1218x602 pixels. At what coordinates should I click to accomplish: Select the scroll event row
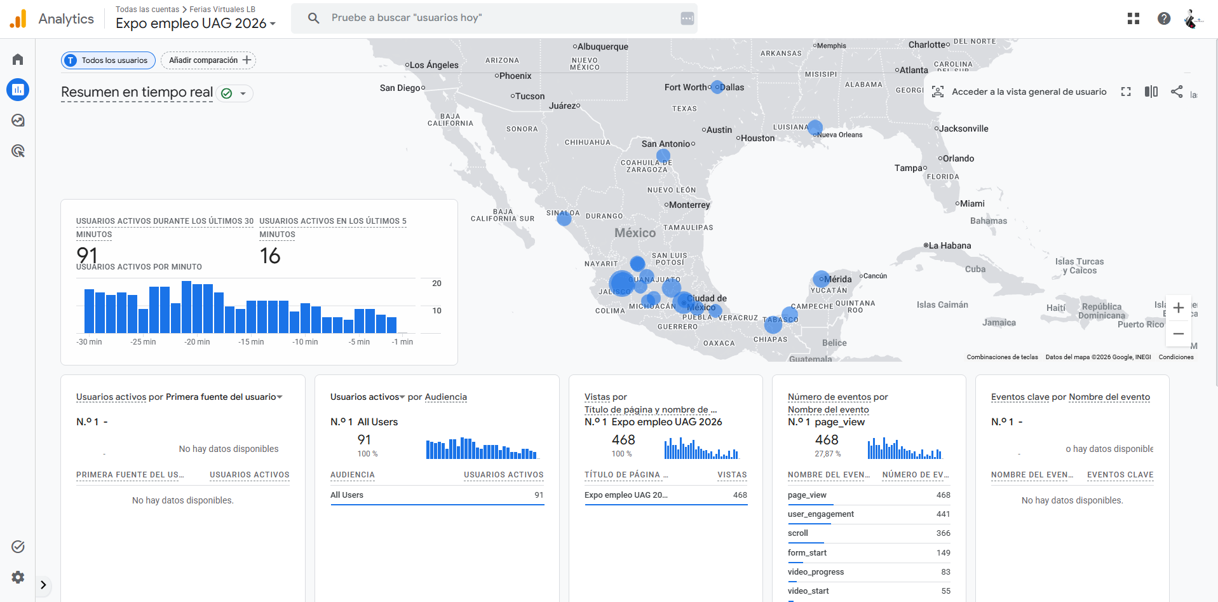point(869,533)
